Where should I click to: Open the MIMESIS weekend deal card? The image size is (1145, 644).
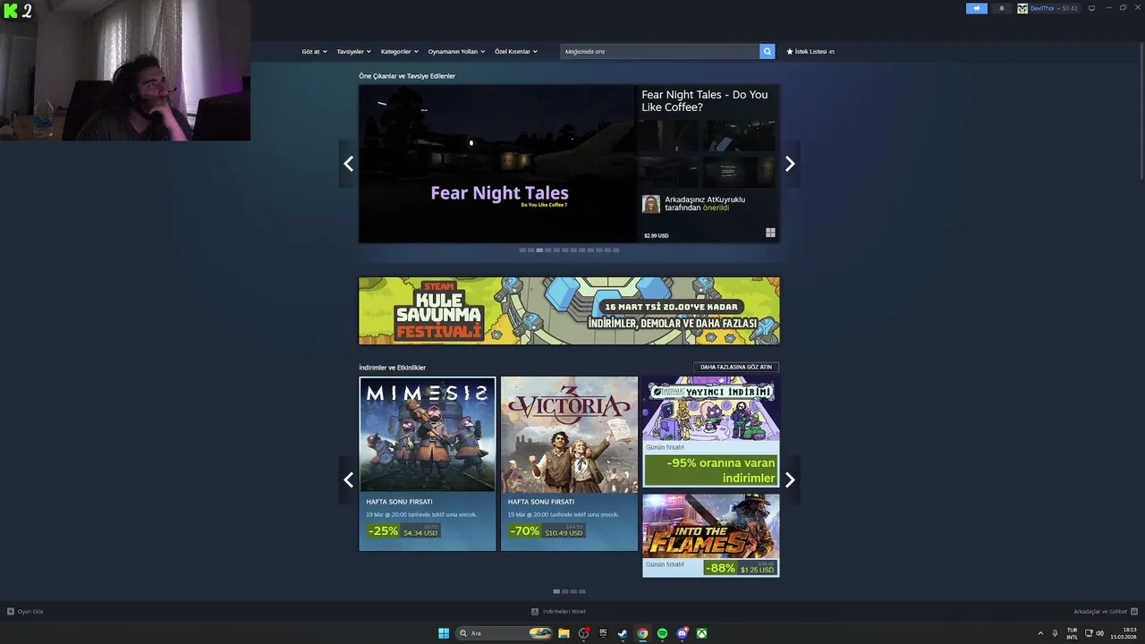[428, 463]
